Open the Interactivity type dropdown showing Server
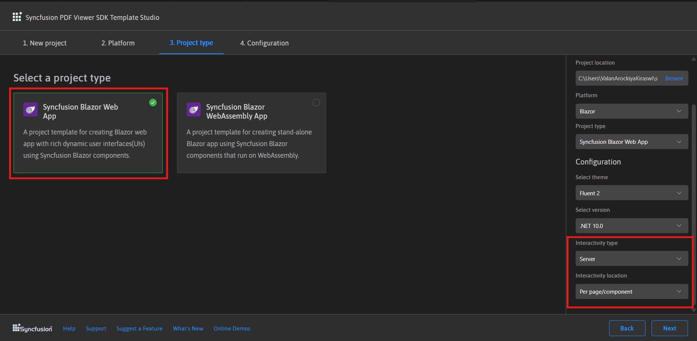Viewport: 697px width, 341px height. (x=632, y=259)
